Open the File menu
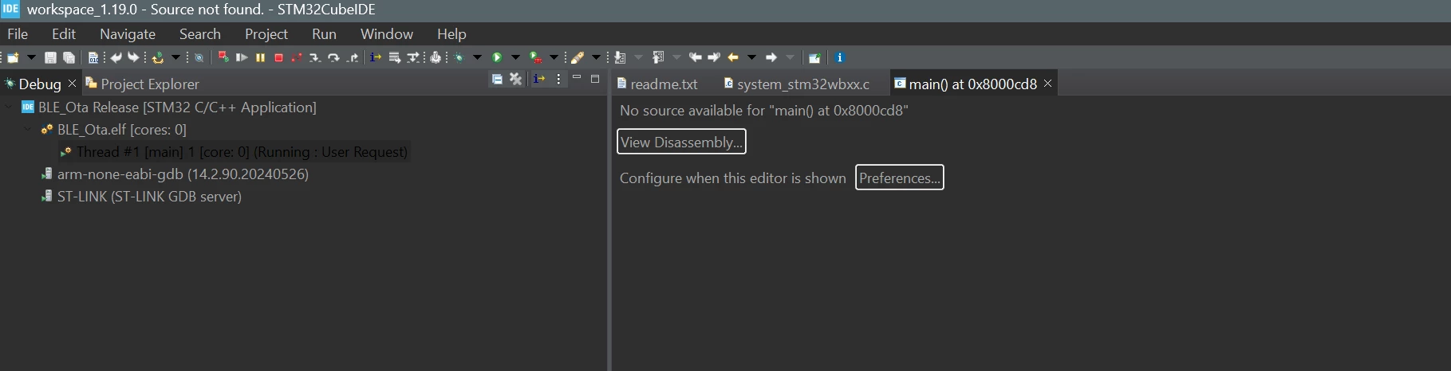 click(x=18, y=34)
